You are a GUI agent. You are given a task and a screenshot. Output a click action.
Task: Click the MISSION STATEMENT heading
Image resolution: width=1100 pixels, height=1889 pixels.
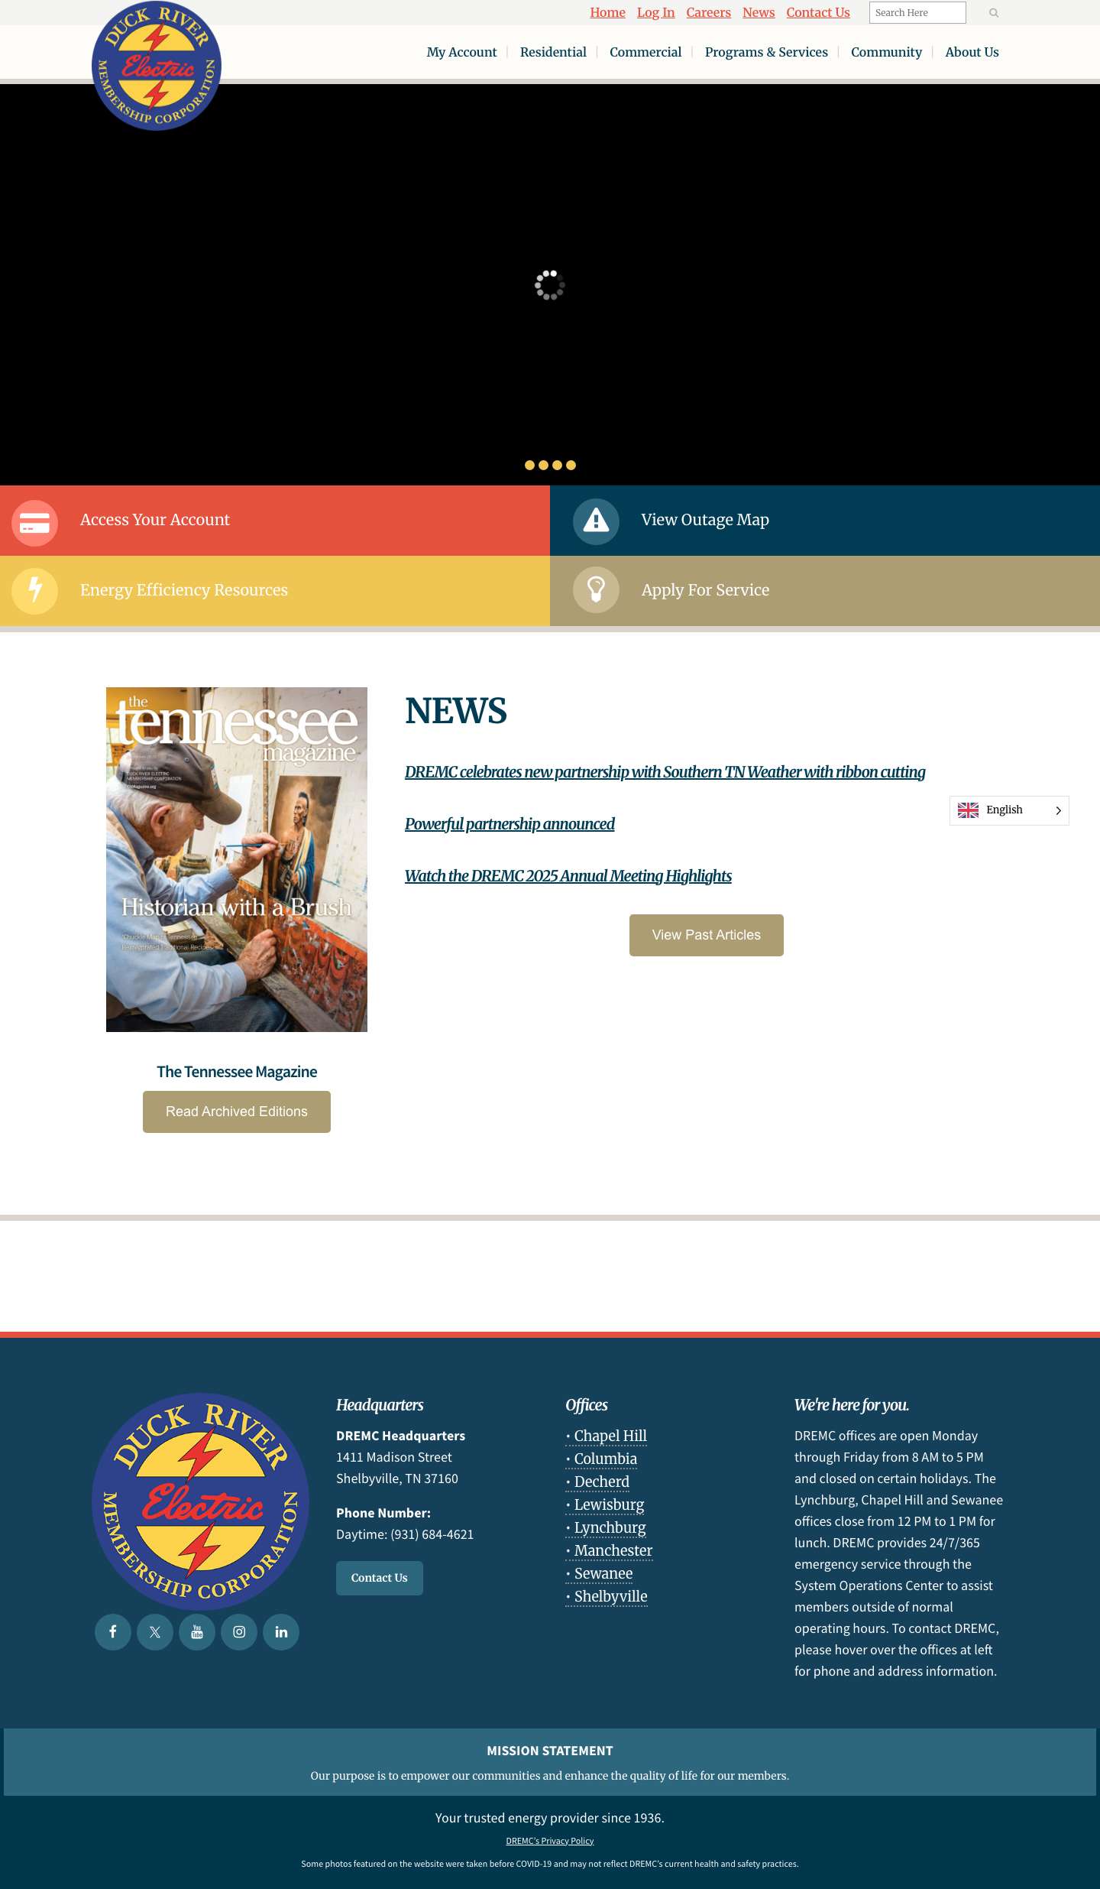tap(550, 1751)
